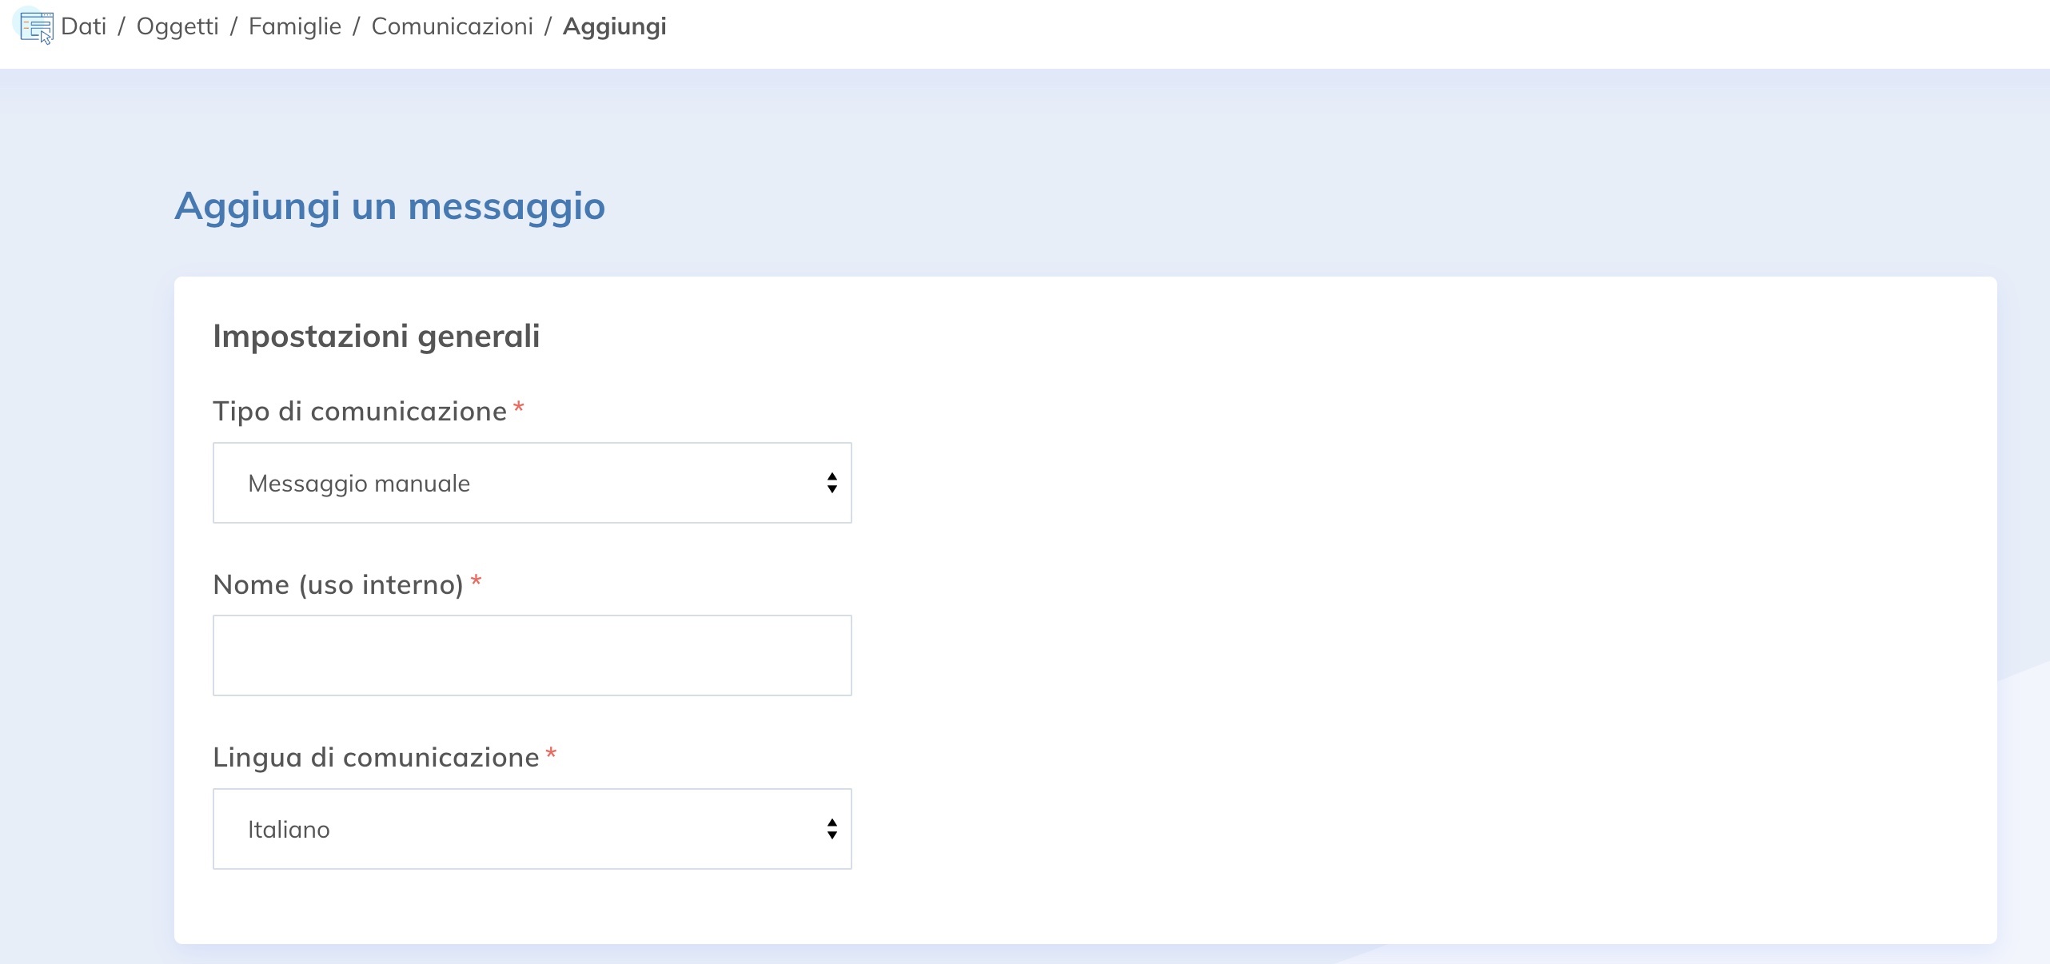Select the current Aggiungi breadcrumb item
This screenshot has height=964, width=2050.
[x=614, y=26]
